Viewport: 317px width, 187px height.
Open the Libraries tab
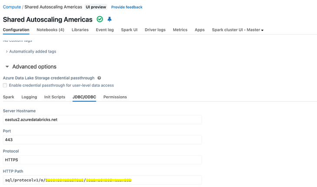pyautogui.click(x=80, y=30)
